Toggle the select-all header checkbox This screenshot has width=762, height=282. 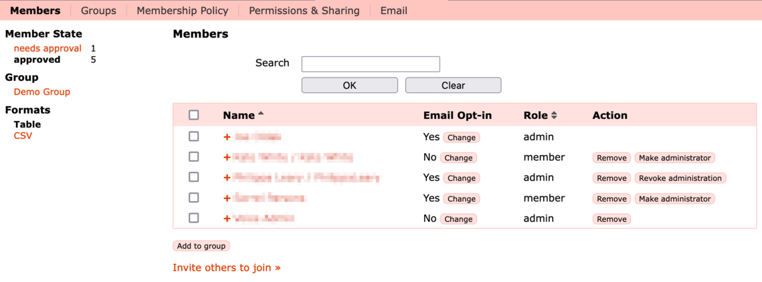tap(194, 115)
